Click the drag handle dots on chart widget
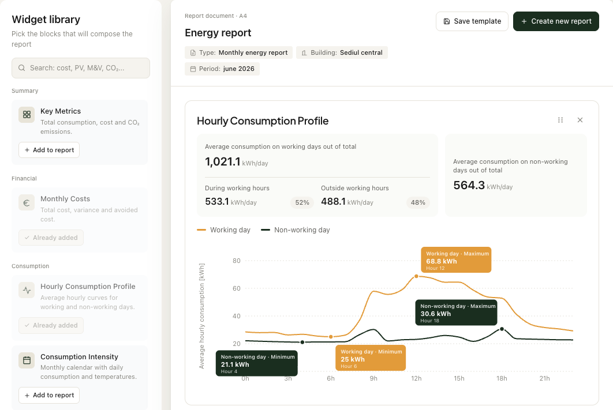Image resolution: width=613 pixels, height=410 pixels. click(560, 120)
